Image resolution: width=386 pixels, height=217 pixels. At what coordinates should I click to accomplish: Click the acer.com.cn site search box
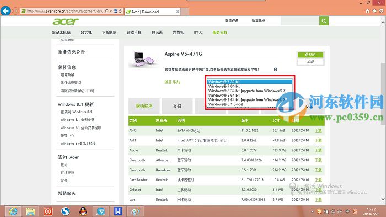coord(300,21)
